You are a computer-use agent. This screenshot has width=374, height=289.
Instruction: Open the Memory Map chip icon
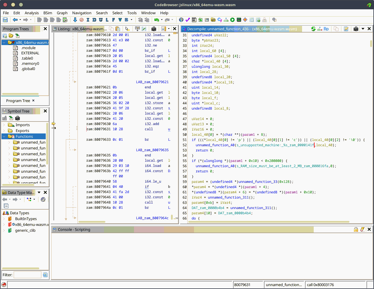(238, 20)
